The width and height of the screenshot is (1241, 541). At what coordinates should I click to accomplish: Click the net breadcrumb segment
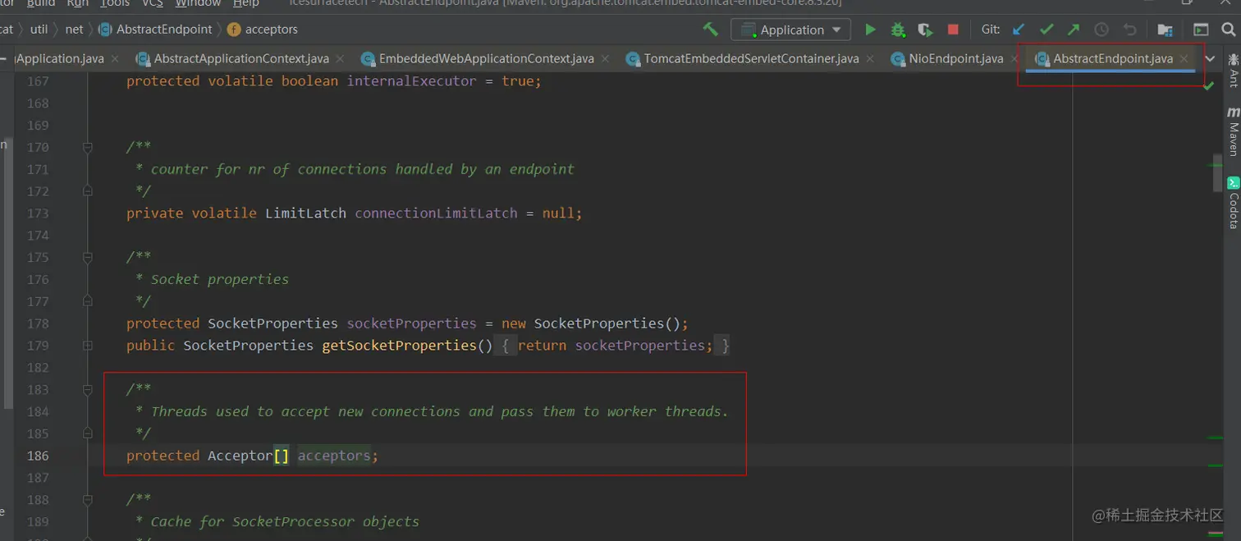click(x=74, y=30)
